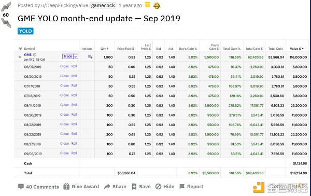Image resolution: width=311 pixels, height=196 pixels.
Task: Click the hide circle-slash icon
Action: [x=158, y=187]
